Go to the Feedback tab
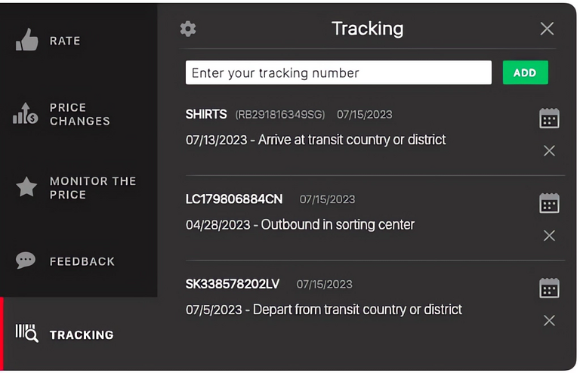The height and width of the screenshot is (373, 580). click(82, 261)
